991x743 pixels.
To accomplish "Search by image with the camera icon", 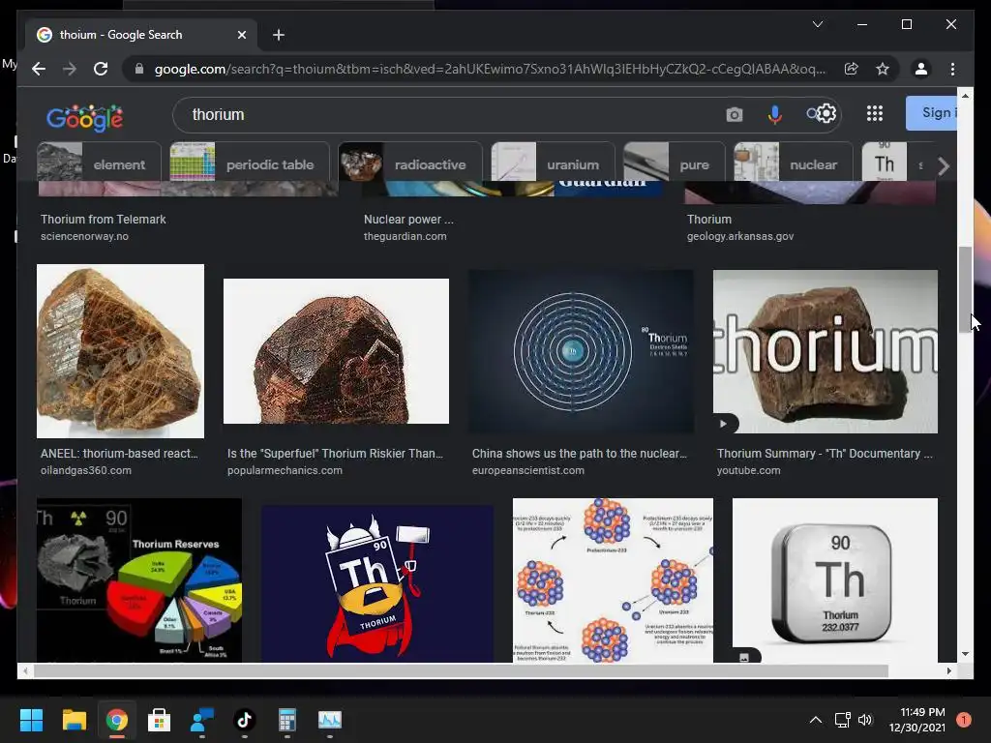I will [x=734, y=114].
